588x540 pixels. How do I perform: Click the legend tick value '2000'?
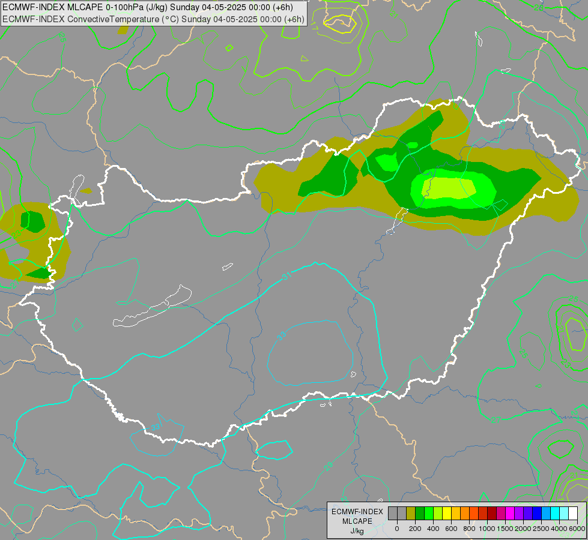(x=523, y=529)
